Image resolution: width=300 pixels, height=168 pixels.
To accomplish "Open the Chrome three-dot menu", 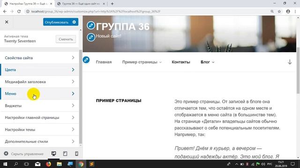I will (x=295, y=11).
